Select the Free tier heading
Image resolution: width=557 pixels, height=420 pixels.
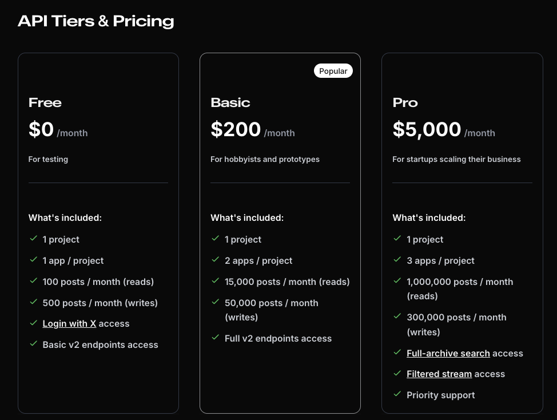[45, 103]
